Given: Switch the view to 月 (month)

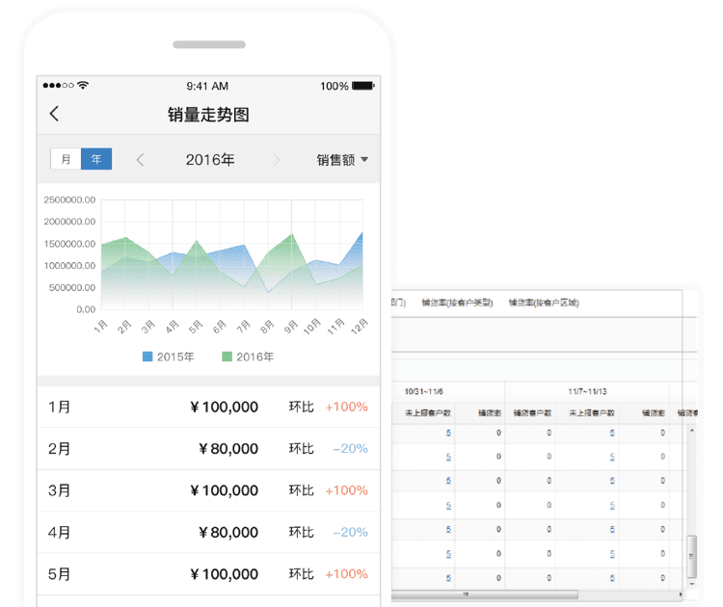Looking at the screenshot, I should [66, 160].
